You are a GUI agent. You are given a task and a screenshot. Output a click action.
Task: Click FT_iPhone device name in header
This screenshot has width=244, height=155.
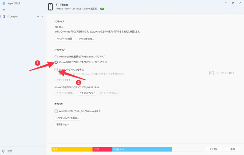(62, 5)
